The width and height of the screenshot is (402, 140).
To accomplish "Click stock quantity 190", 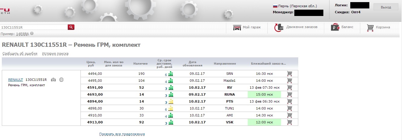I will pyautogui.click(x=142, y=74).
